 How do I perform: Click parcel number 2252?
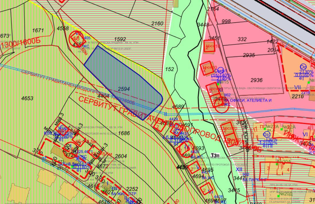coord(132,189)
